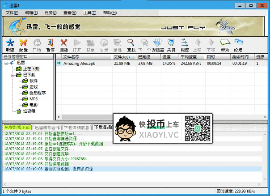Collapse the 迅雷 root tree node

pos(6,63)
